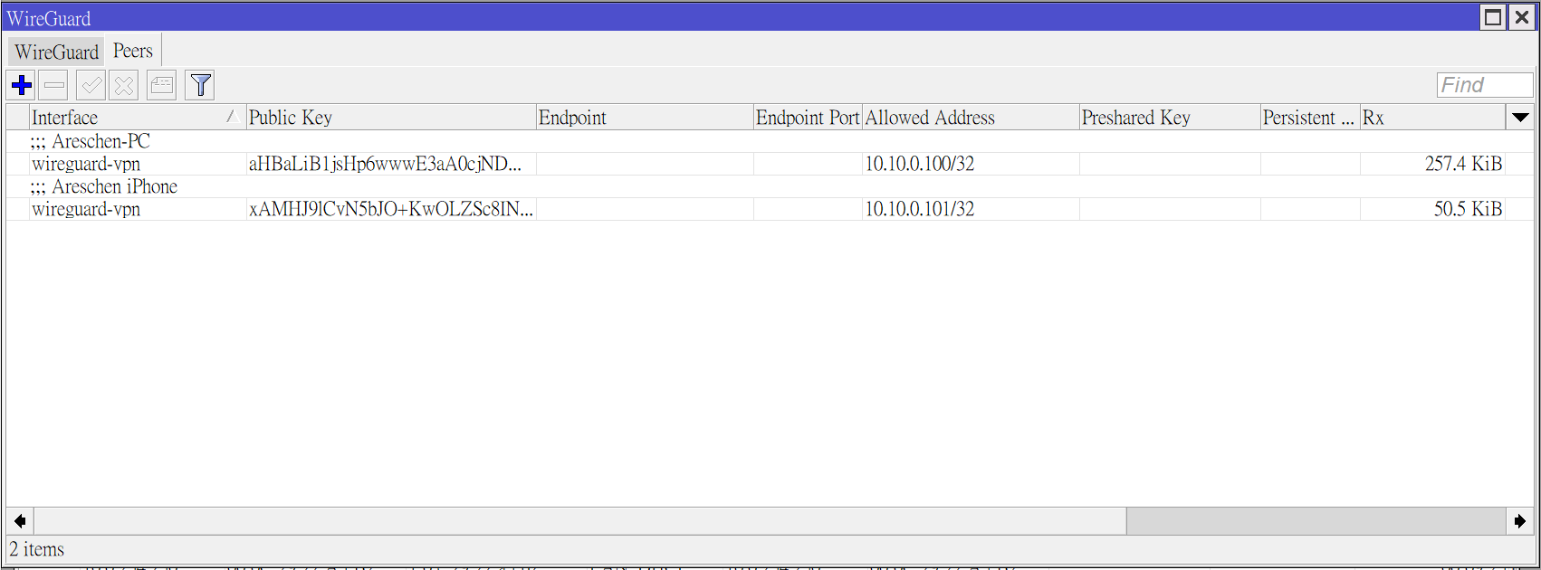Click the Allowed Address column header
This screenshot has width=1541, height=570.
click(x=969, y=118)
